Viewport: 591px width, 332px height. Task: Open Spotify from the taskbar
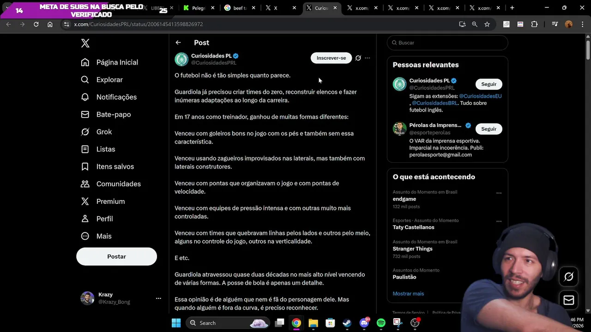pyautogui.click(x=381, y=323)
